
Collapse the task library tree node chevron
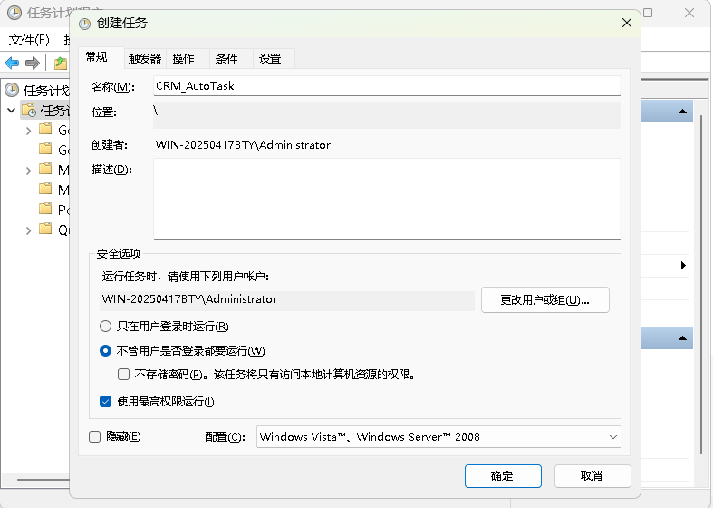(x=12, y=110)
